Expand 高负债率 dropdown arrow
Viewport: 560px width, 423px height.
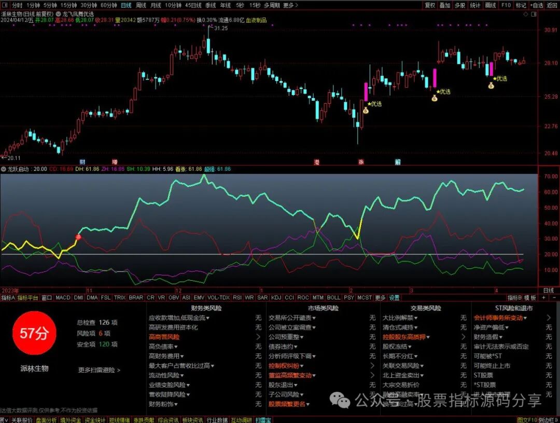(x=176, y=347)
